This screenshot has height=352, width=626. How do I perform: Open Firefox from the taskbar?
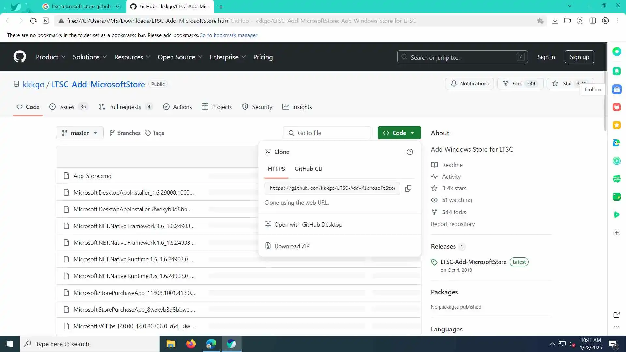click(191, 344)
